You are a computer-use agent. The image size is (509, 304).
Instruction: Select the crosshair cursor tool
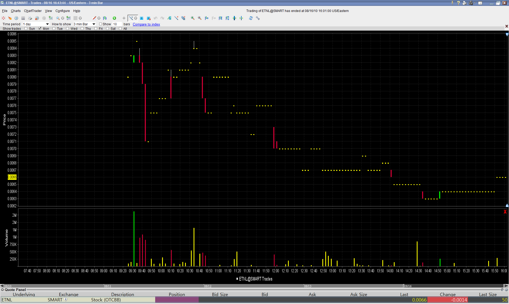124,18
